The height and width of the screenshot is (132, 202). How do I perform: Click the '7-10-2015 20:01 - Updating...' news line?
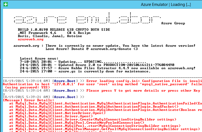click(x=83, y=62)
